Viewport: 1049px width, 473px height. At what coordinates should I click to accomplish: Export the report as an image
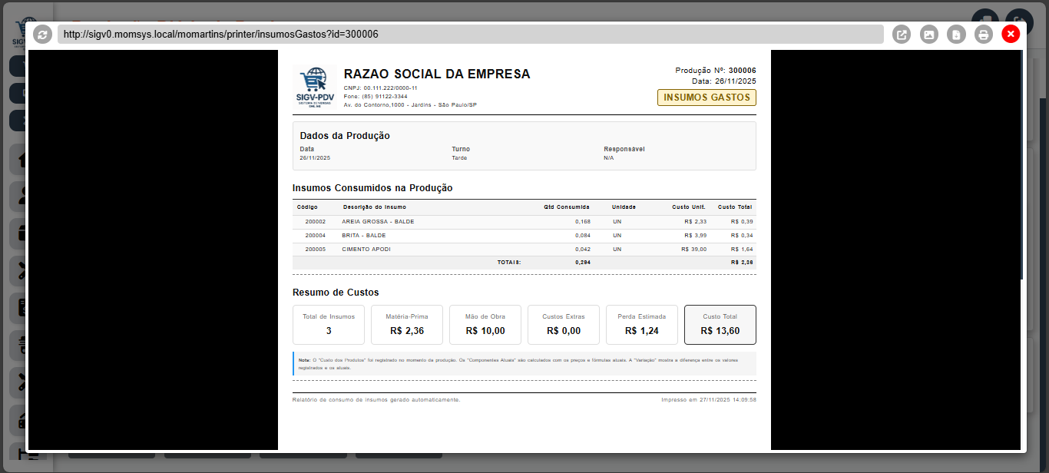point(928,34)
